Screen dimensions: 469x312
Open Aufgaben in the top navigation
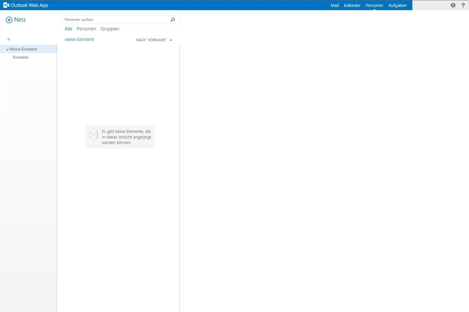(397, 5)
